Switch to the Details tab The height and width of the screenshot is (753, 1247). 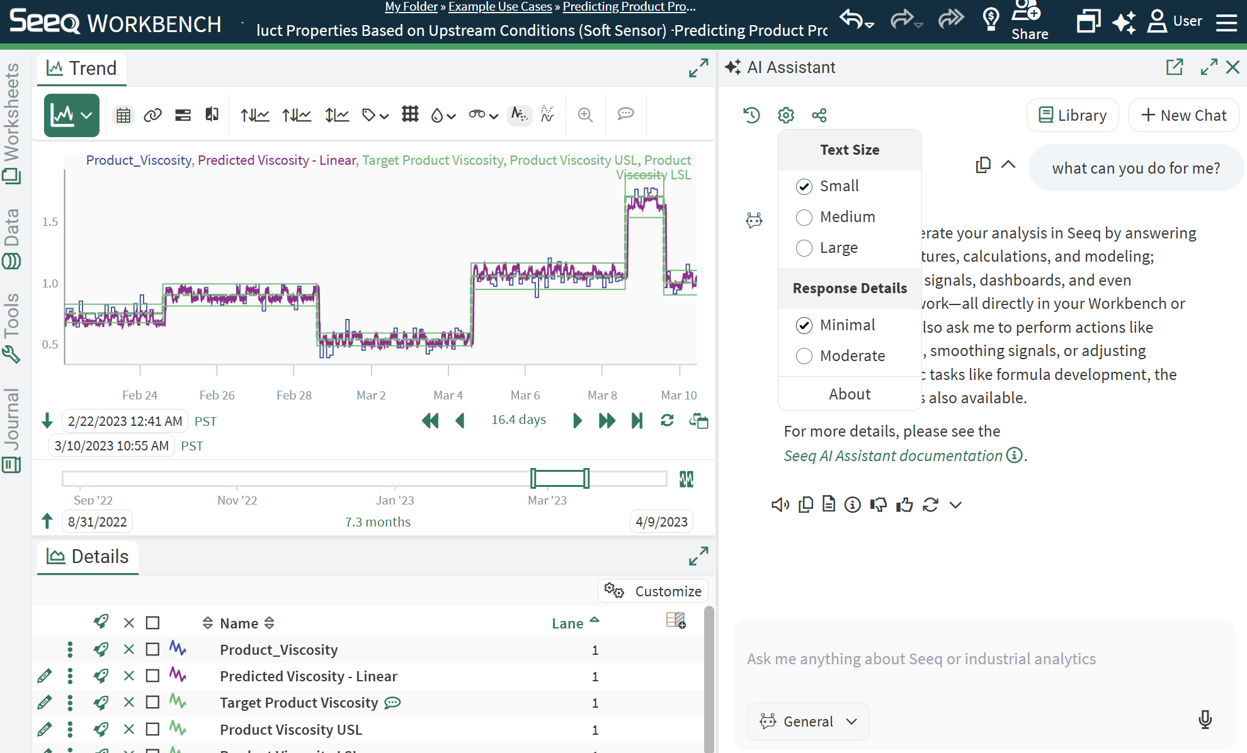(x=88, y=557)
